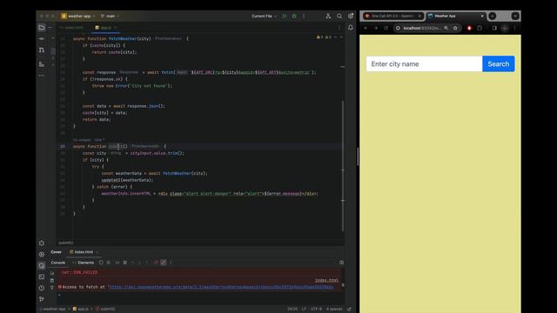
Task: Click the debugger Resume program icon
Action: (x=117, y=263)
